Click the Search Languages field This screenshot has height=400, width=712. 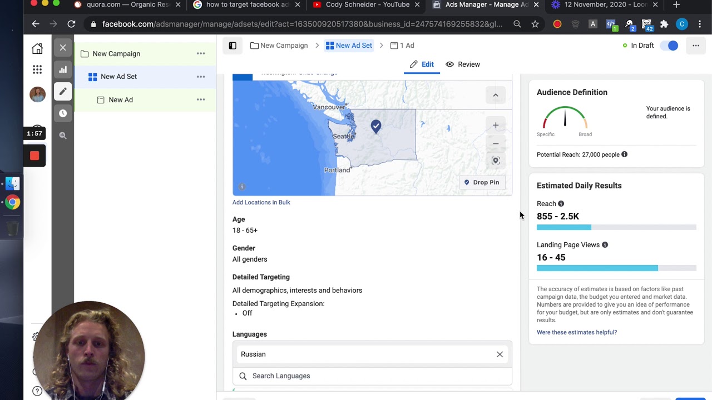(372, 376)
